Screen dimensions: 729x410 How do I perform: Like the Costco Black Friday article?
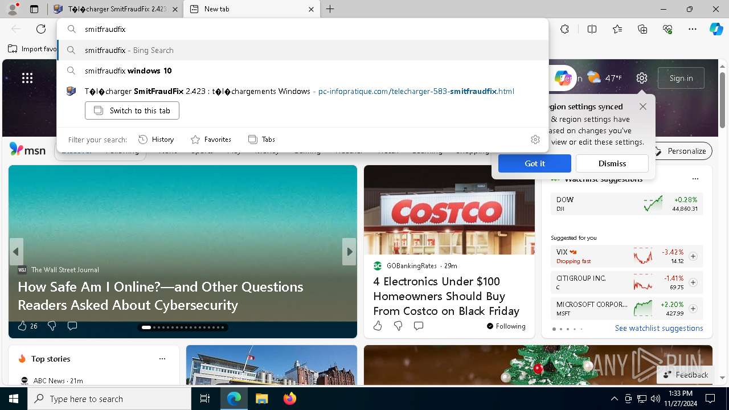coord(378,326)
